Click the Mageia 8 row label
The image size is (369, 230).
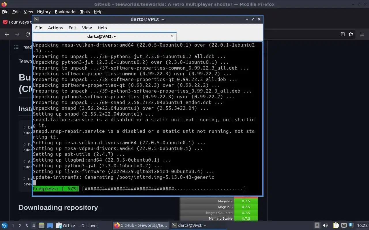(x=225, y=207)
